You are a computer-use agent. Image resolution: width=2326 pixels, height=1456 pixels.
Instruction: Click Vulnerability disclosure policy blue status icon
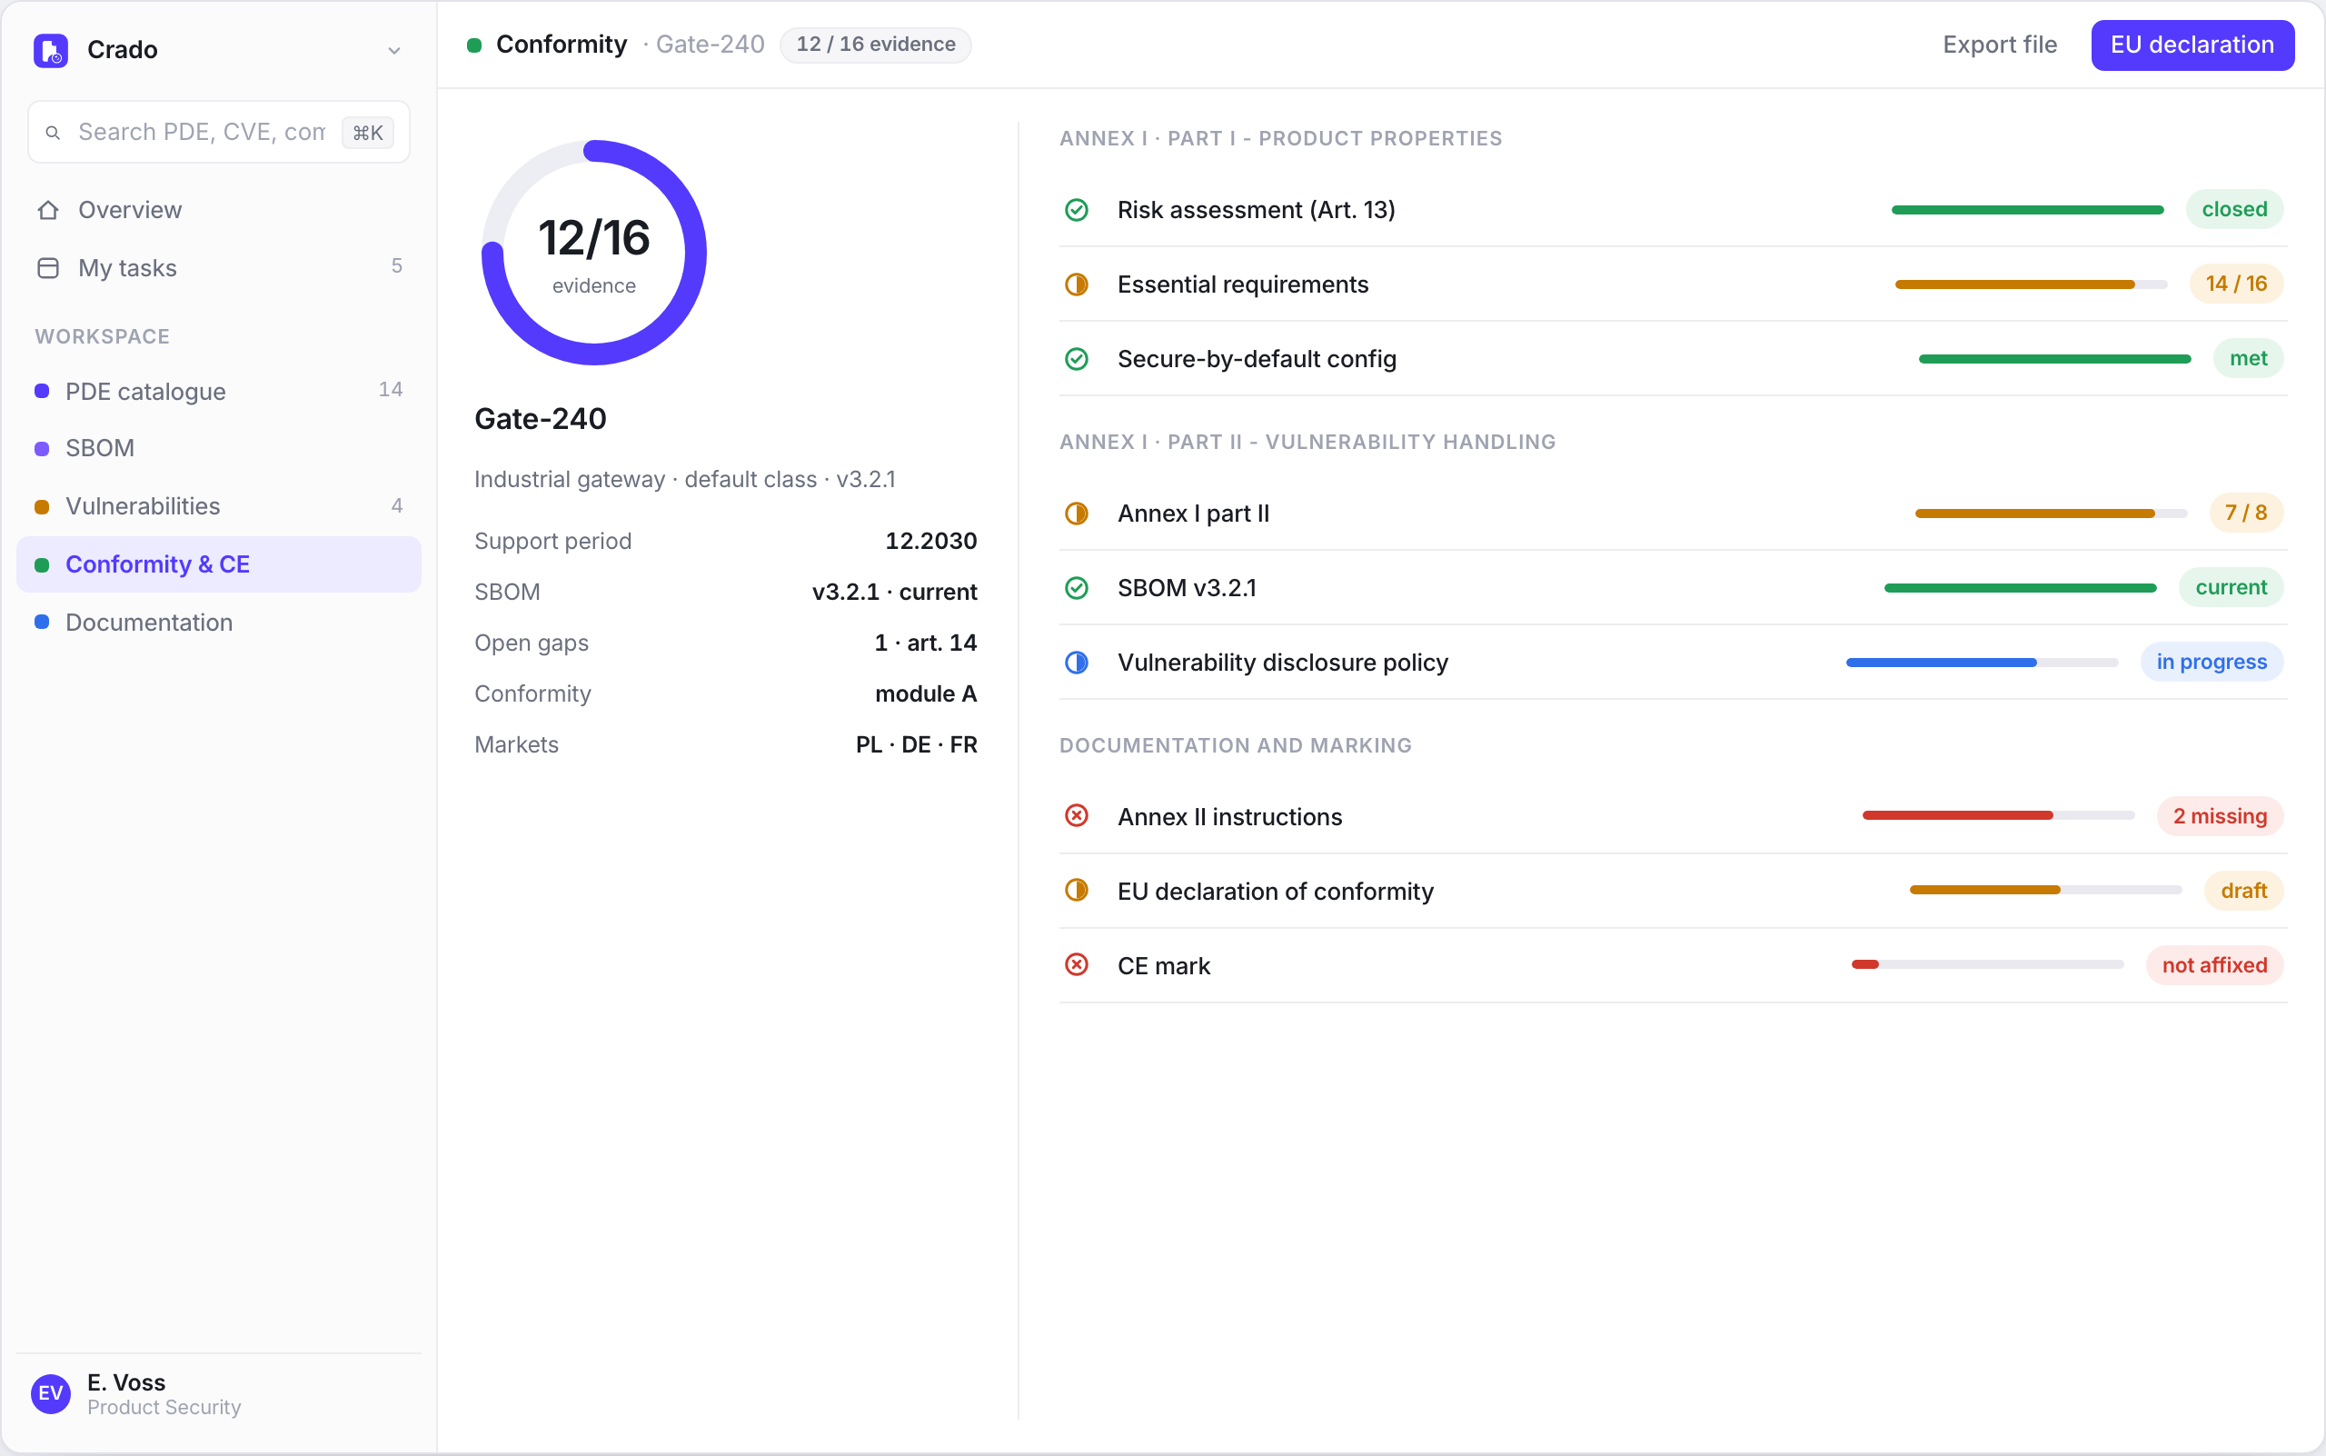1077,663
